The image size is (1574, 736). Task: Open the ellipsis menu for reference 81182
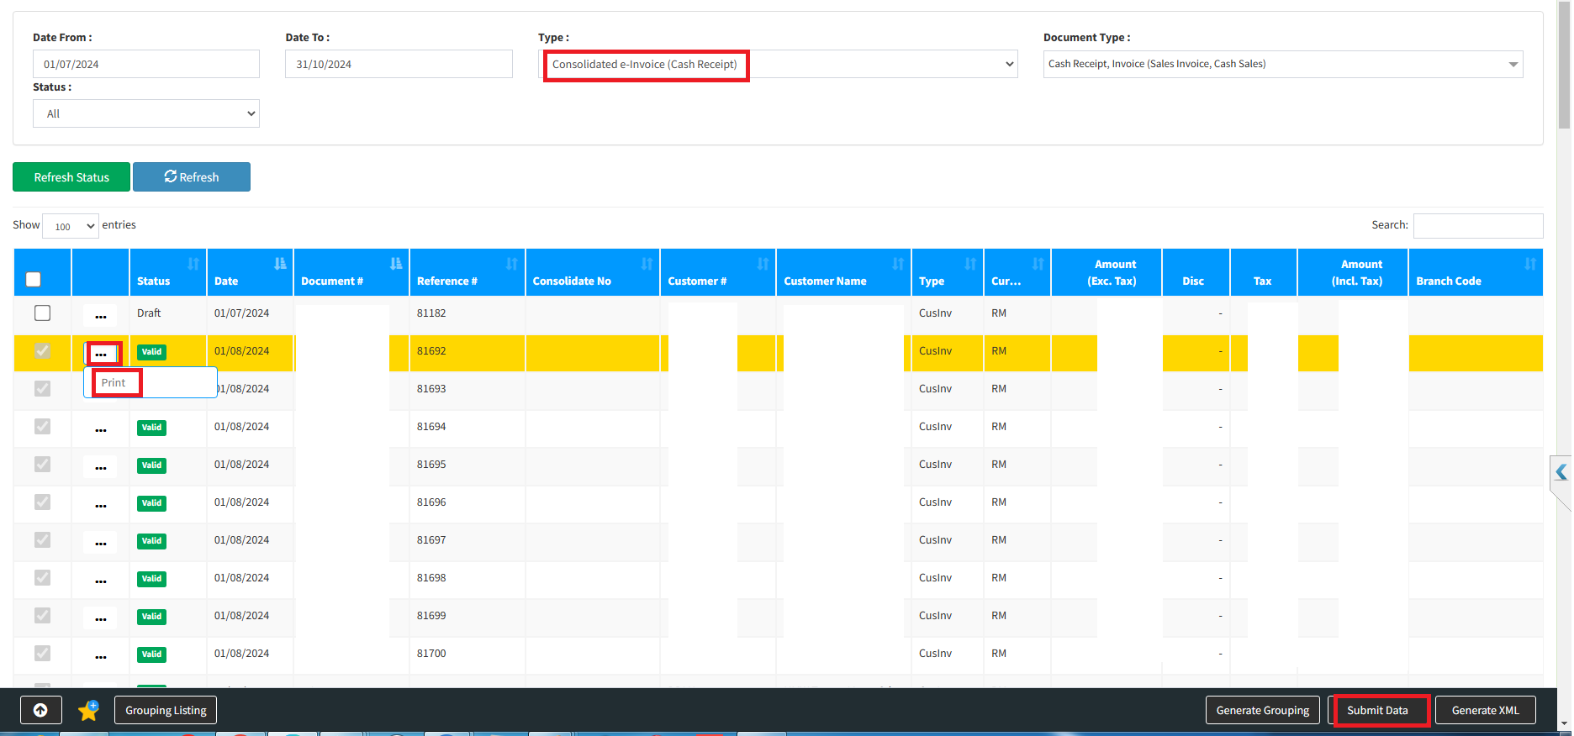tap(101, 315)
